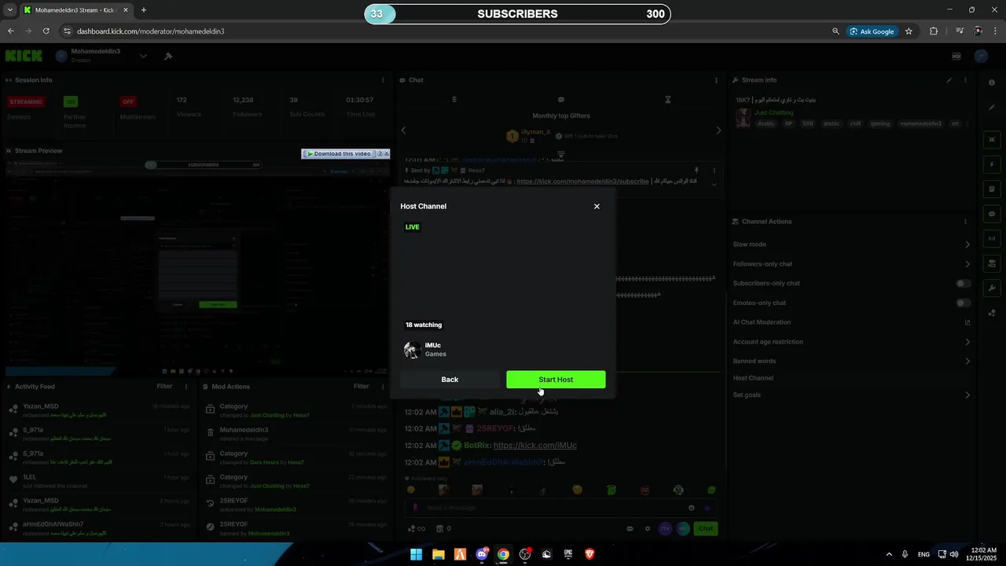Click the Ask Google button

[x=872, y=31]
